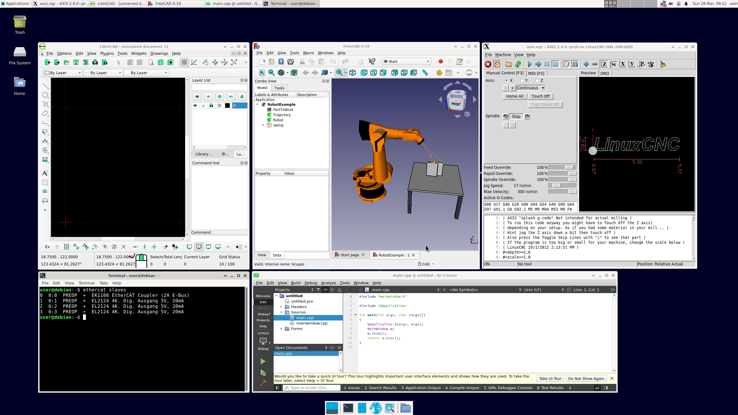The width and height of the screenshot is (738, 415).
Task: Click What's This help cursor icon
Action: point(372,61)
